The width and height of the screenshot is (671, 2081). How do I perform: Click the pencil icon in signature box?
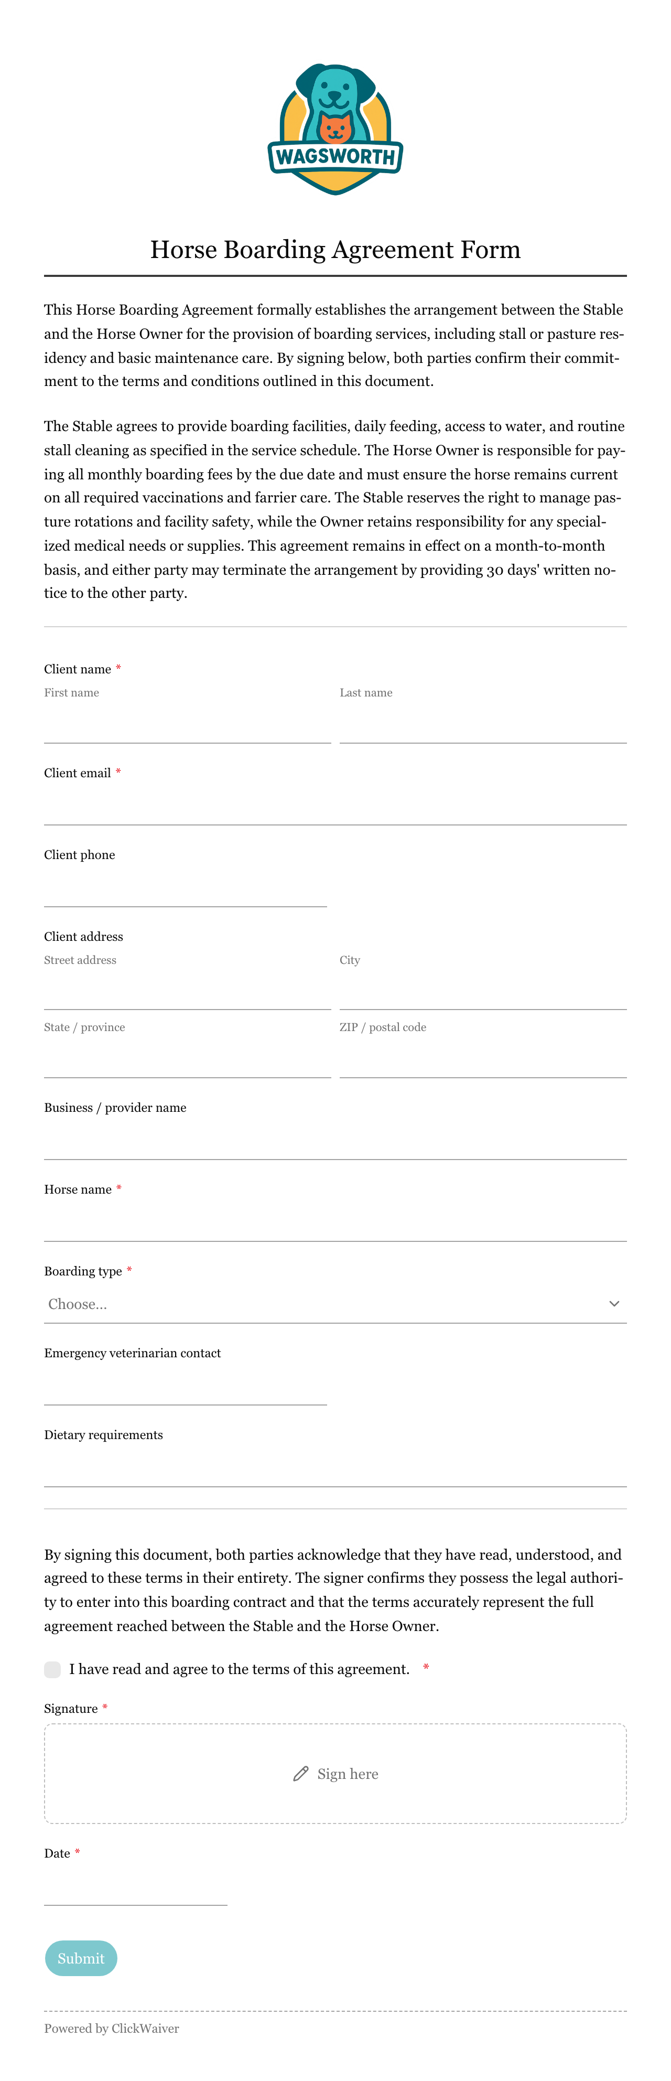(x=300, y=1773)
